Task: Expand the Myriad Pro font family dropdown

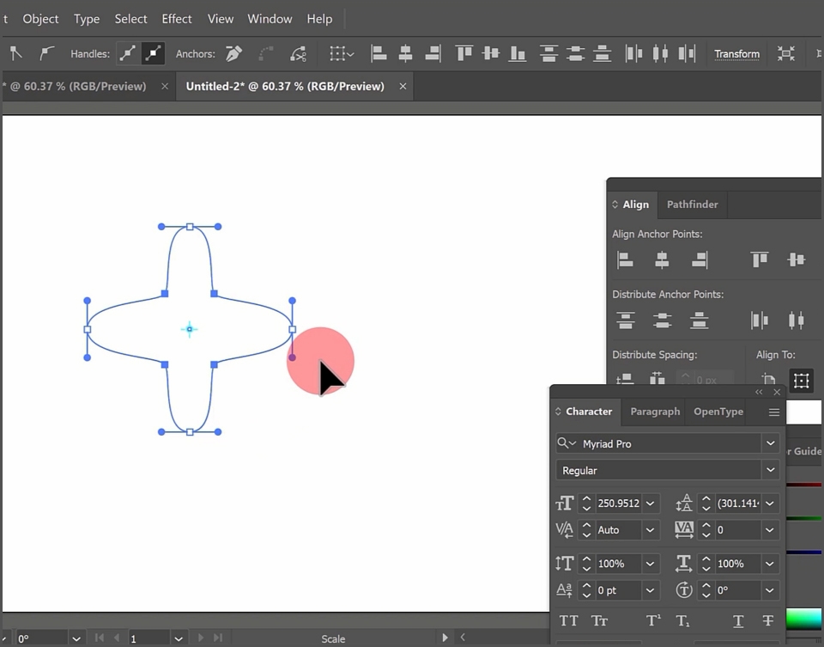Action: tap(771, 443)
